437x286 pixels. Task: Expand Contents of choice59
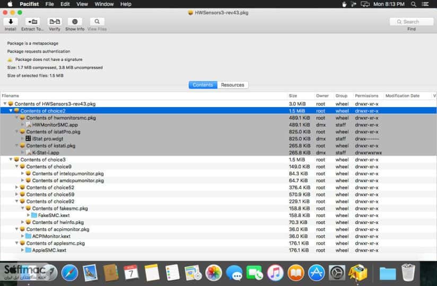(16, 194)
